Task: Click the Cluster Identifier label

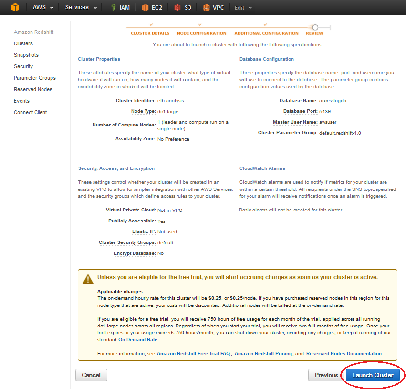Action: coord(135,101)
